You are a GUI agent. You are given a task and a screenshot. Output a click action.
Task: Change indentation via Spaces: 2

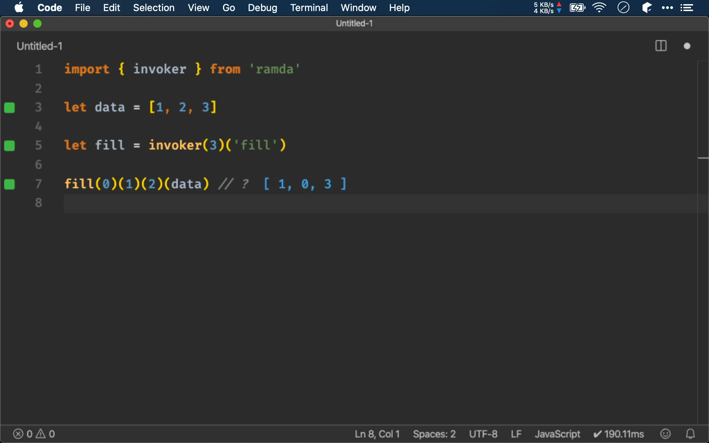pos(434,434)
